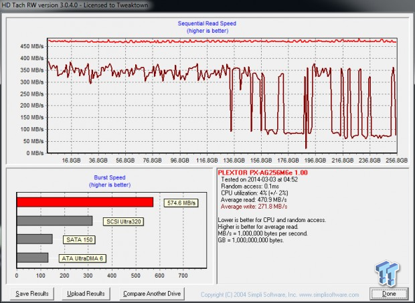
Task: Select the Tested on 2014-03-03 line
Action: (260, 179)
